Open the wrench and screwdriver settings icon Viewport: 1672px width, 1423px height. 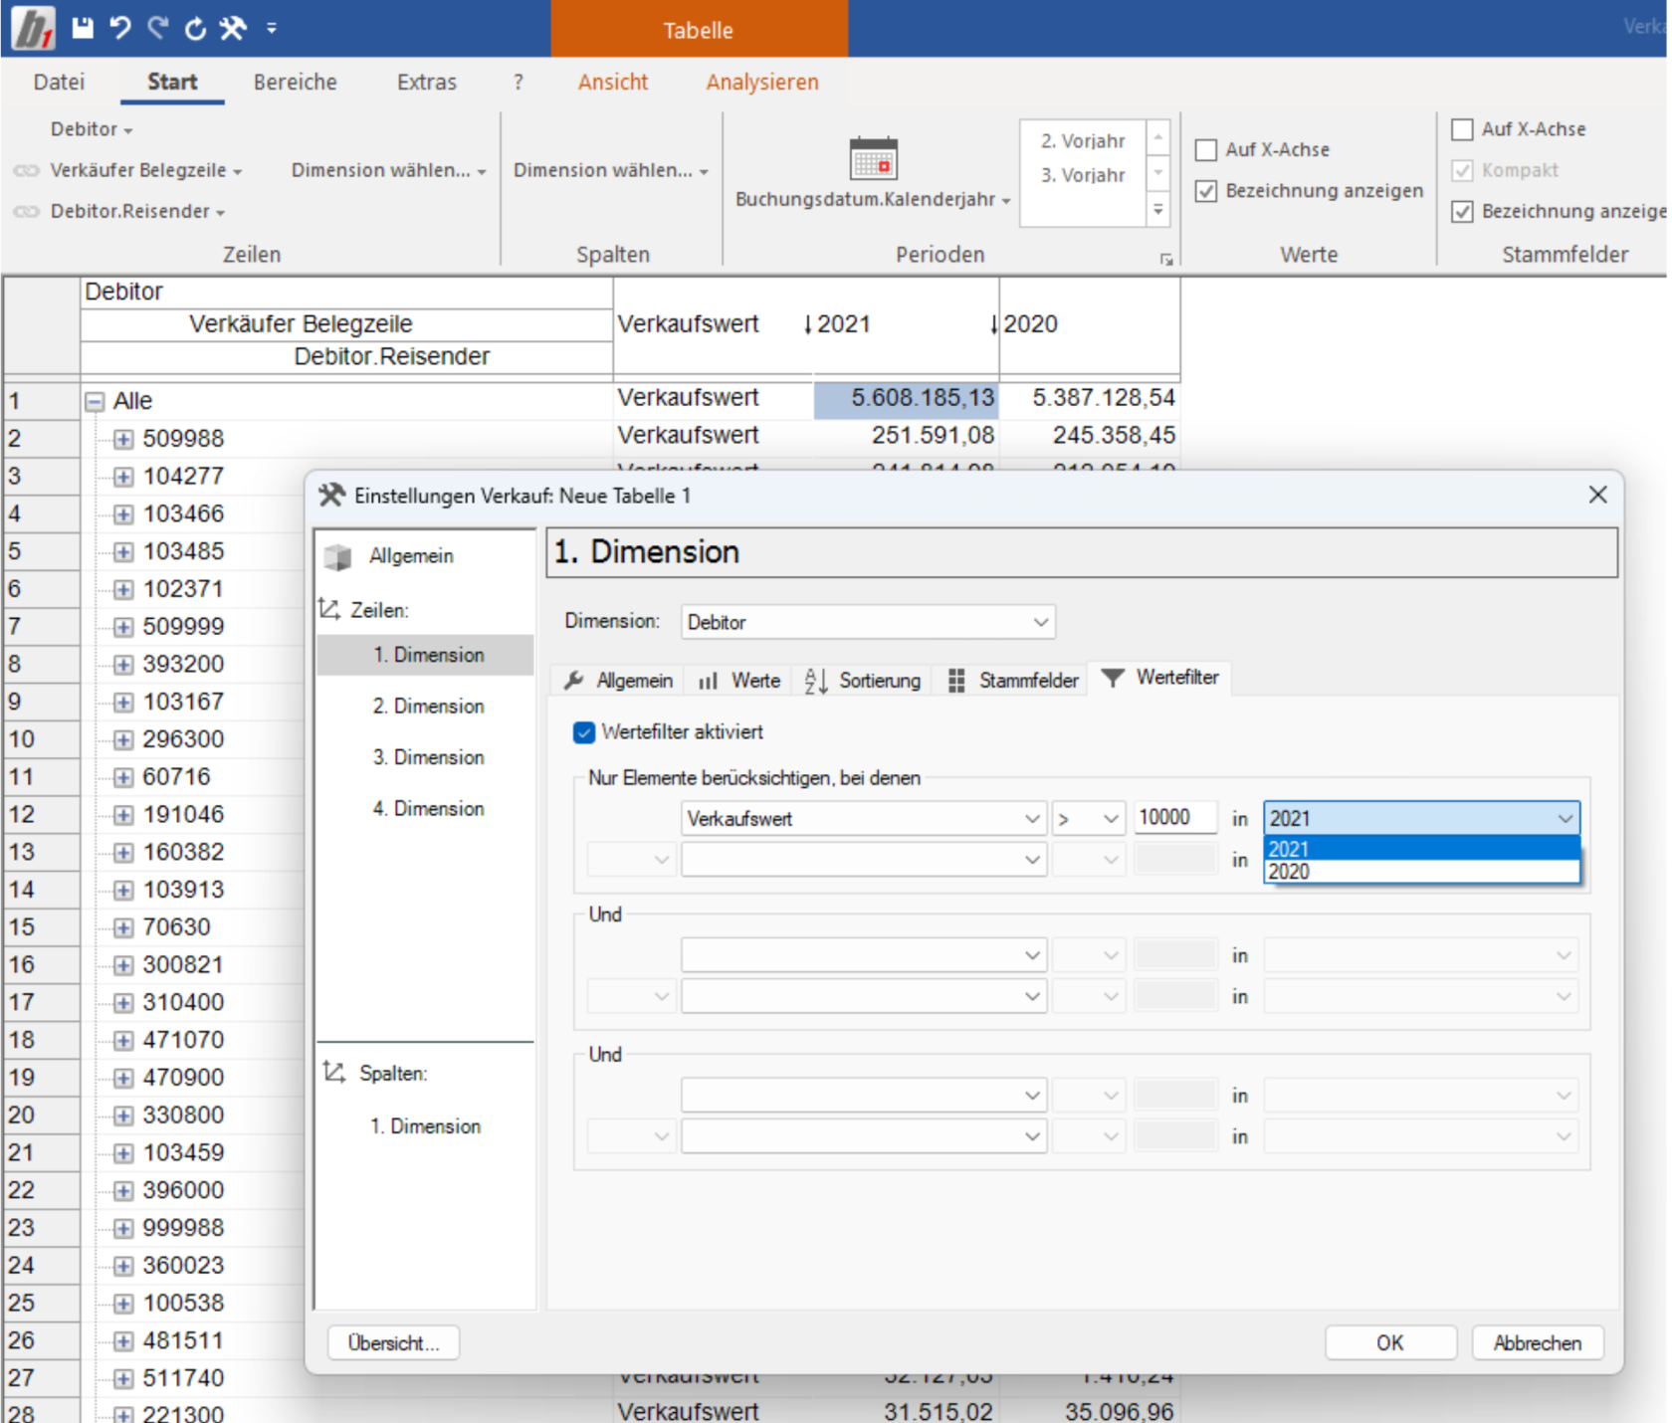(x=233, y=28)
